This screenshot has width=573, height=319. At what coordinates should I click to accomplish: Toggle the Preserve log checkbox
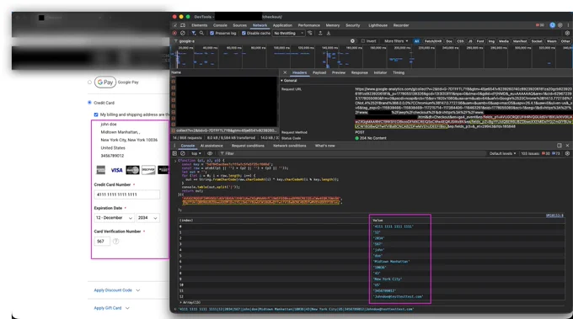point(212,33)
